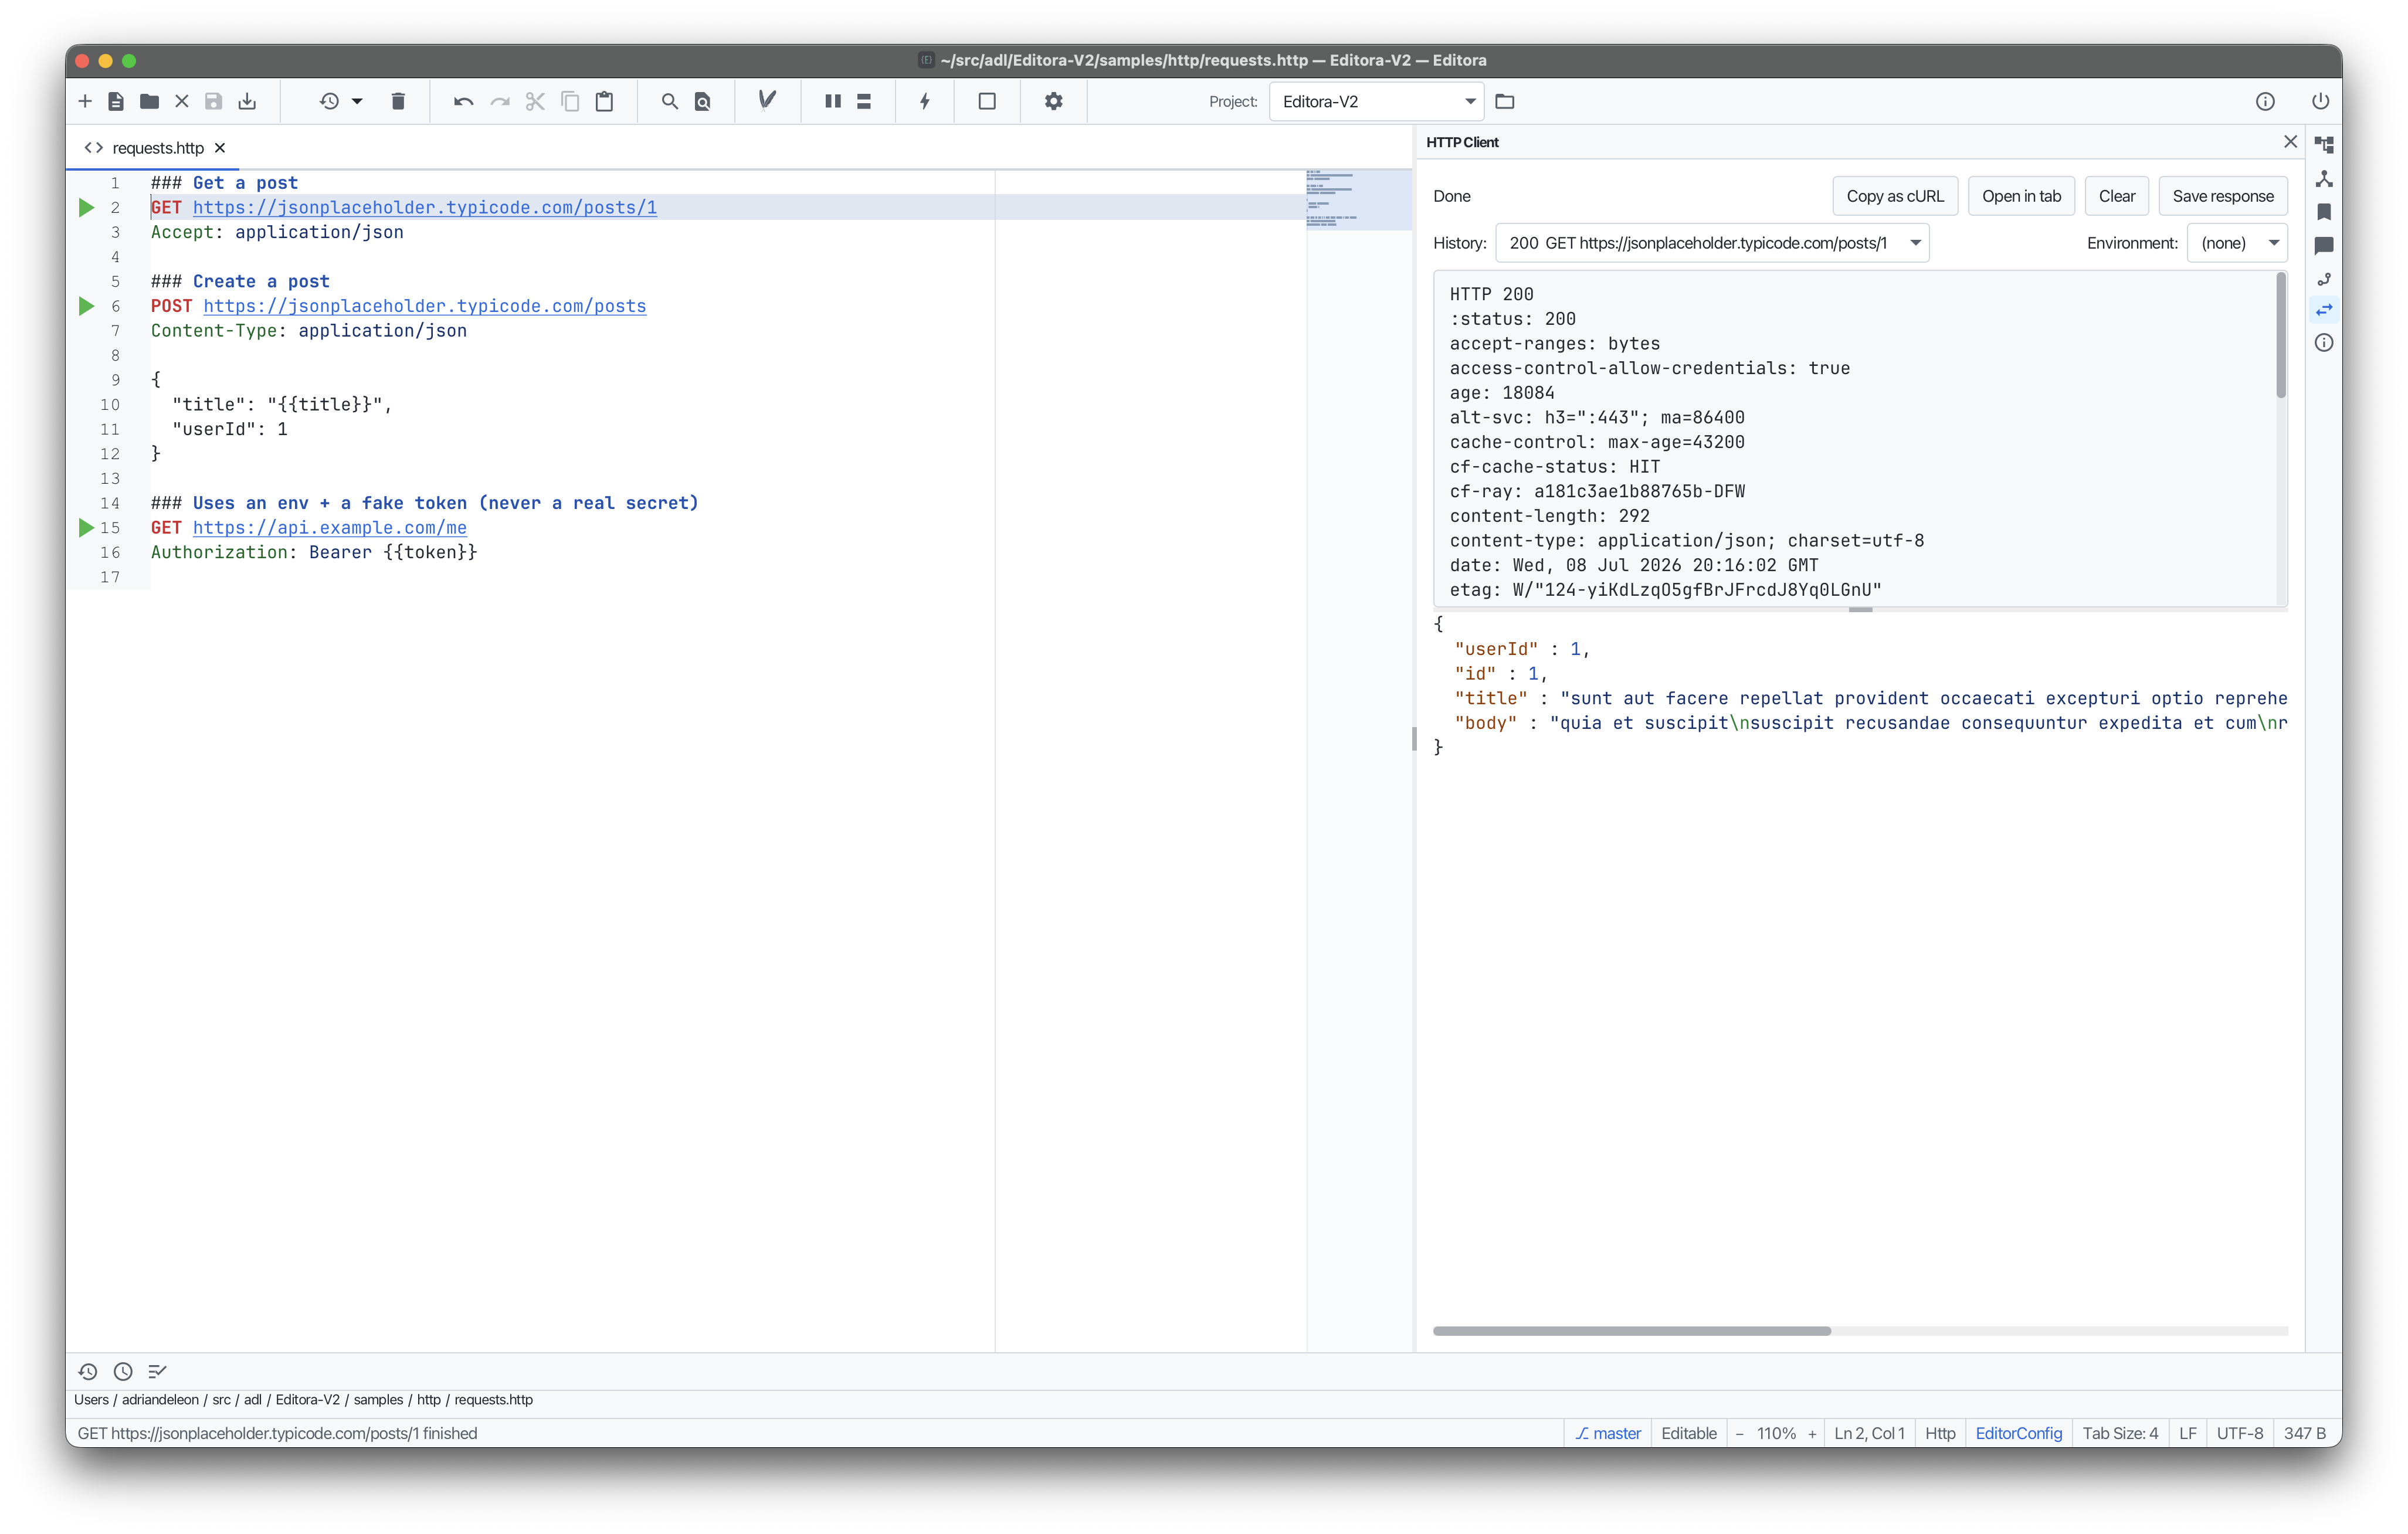Toggle the structure outline sidebar icon
The image size is (2408, 1534).
pyautogui.click(x=2324, y=179)
